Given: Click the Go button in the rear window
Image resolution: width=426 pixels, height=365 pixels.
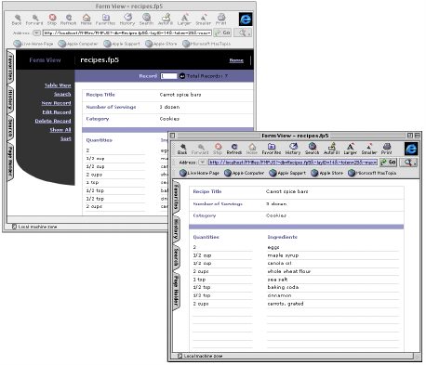Looking at the screenshot, I should (222, 33).
